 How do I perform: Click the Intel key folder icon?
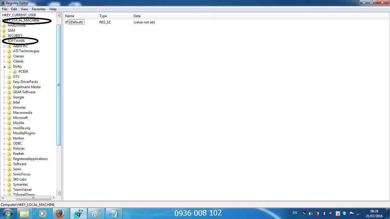9,102
